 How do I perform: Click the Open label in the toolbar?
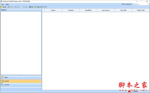(5, 7)
